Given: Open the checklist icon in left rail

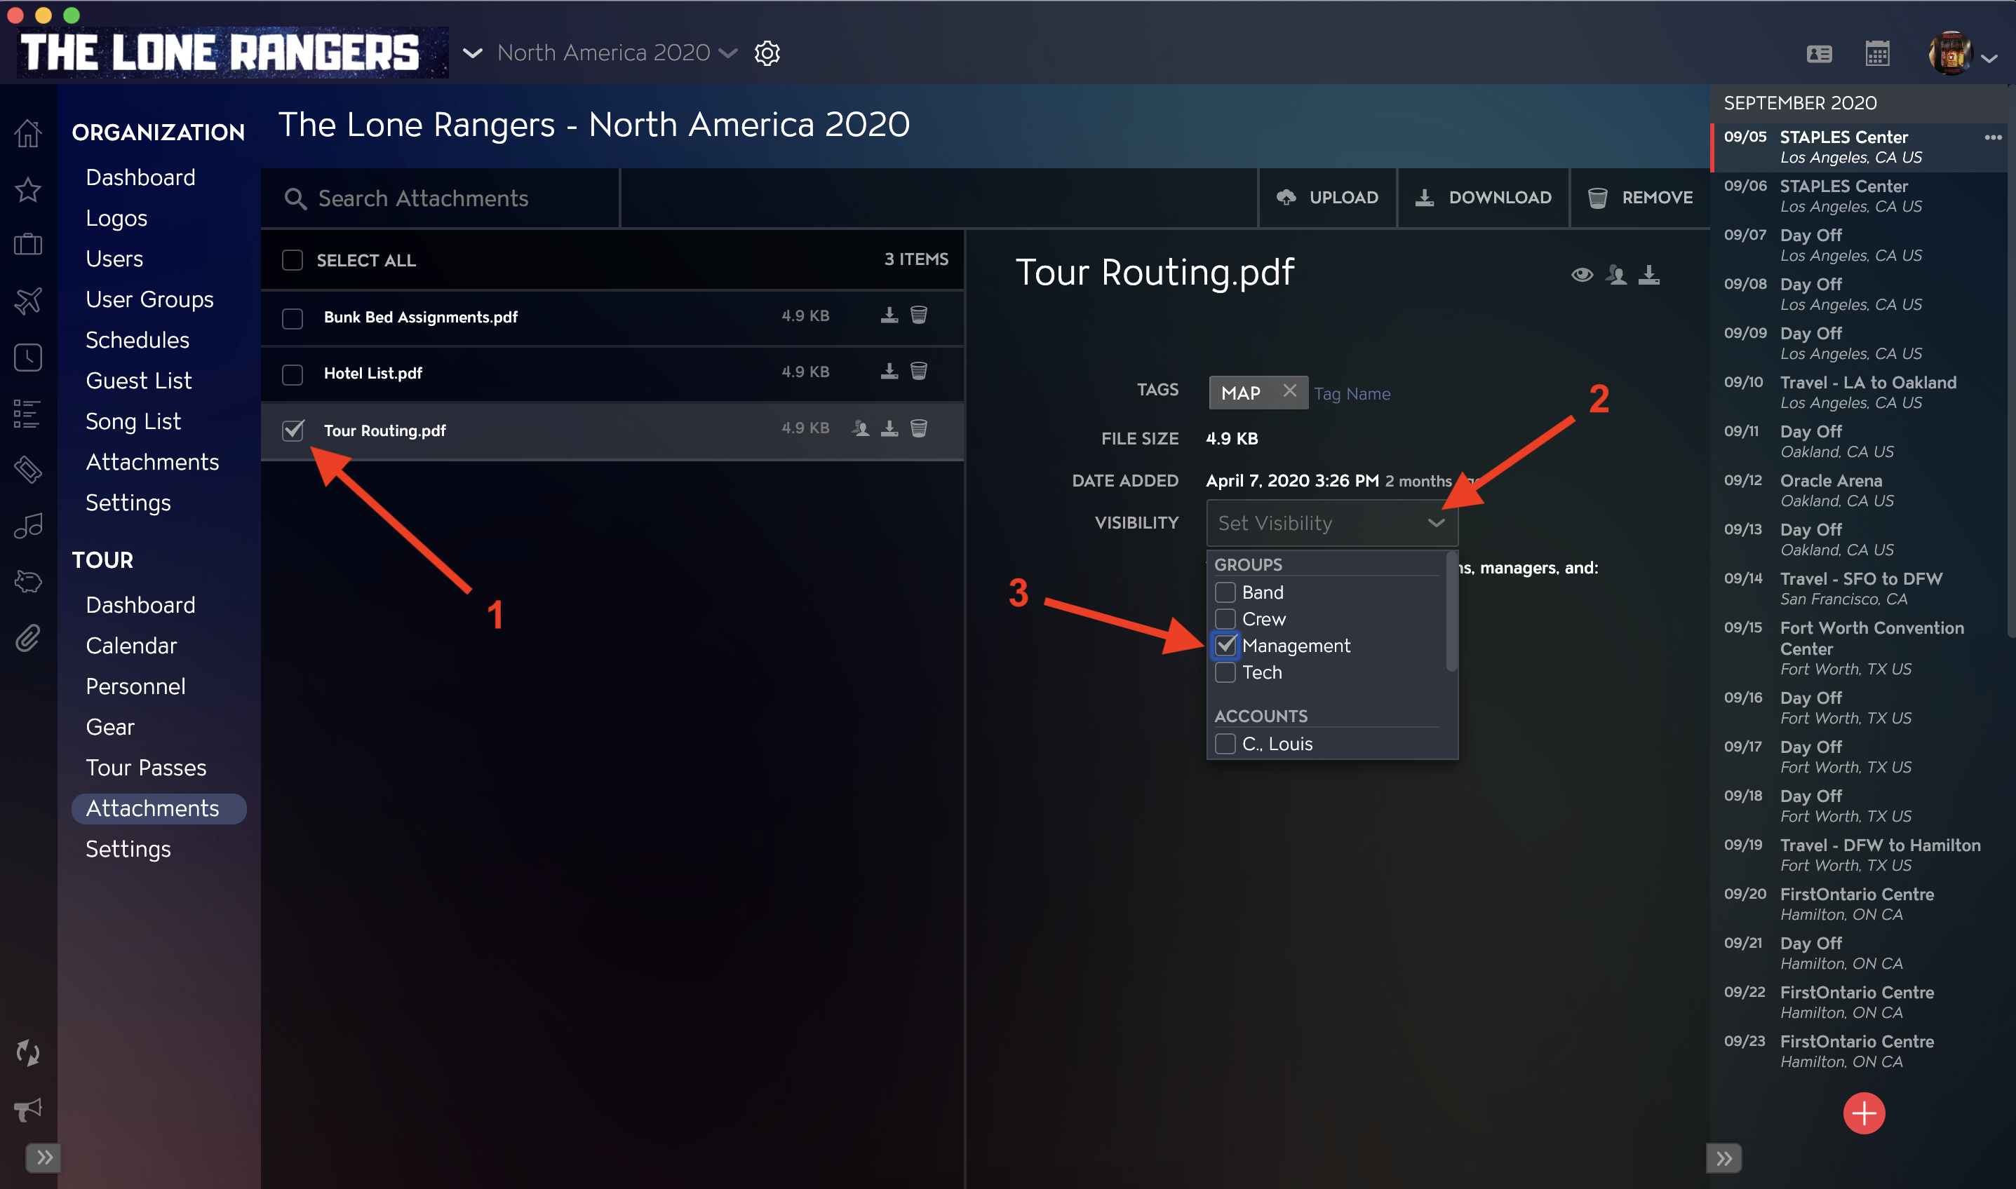Looking at the screenshot, I should pyautogui.click(x=28, y=414).
